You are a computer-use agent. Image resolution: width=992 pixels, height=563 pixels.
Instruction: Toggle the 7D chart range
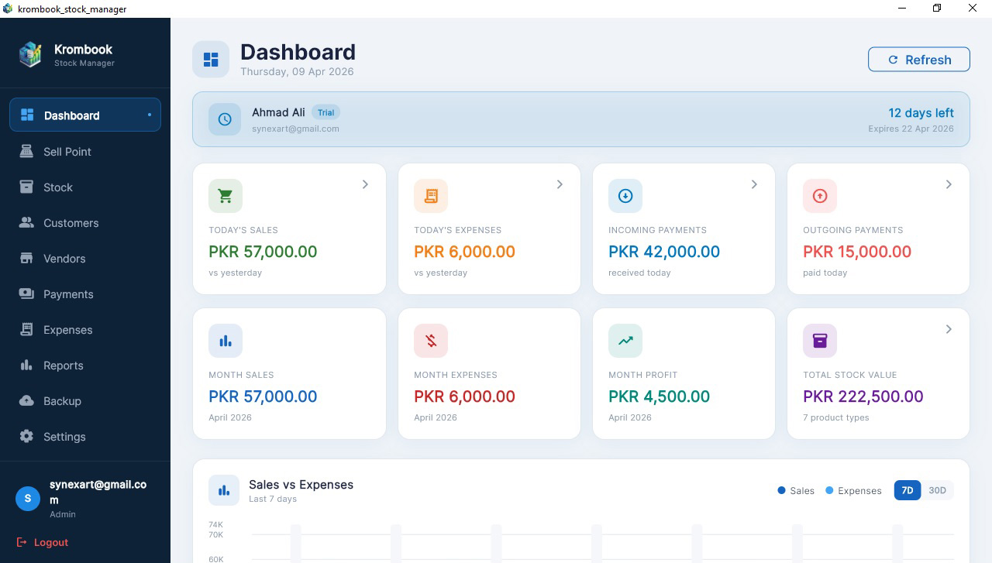pyautogui.click(x=907, y=490)
